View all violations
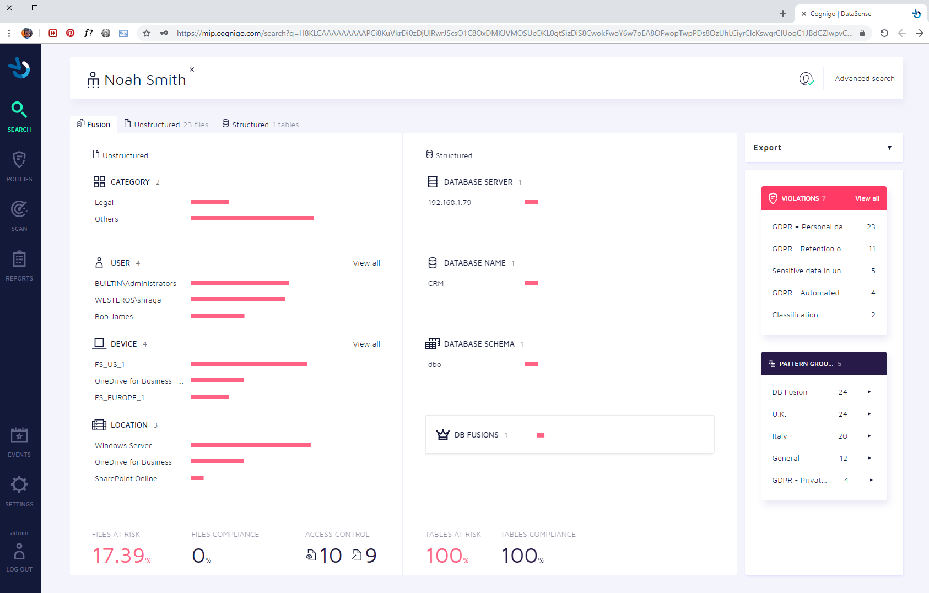929x593 pixels. coord(867,198)
